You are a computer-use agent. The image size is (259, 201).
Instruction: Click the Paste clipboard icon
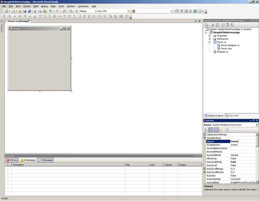point(45,11)
